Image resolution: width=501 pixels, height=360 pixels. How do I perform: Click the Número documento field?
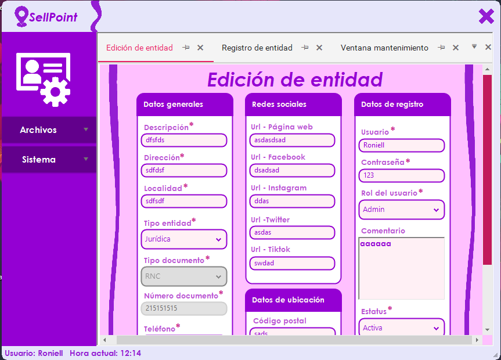[184, 308]
